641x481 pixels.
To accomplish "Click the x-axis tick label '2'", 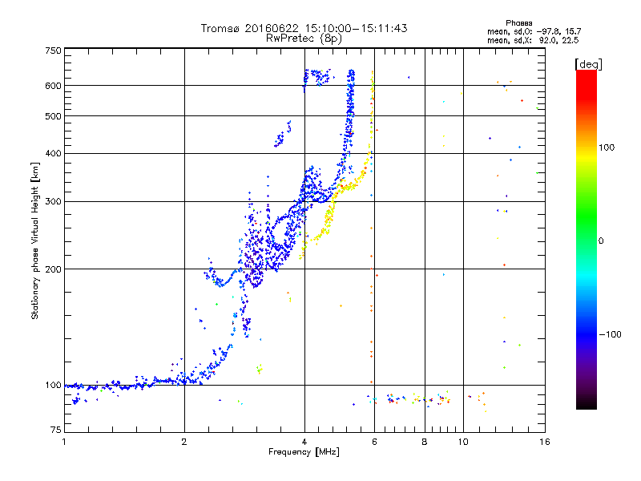I will point(184,442).
